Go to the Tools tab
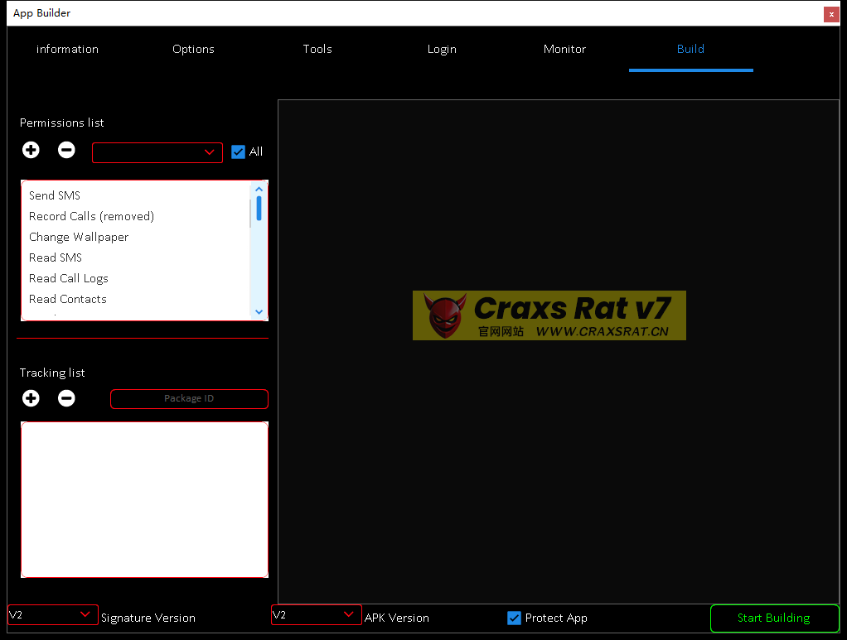 (317, 49)
